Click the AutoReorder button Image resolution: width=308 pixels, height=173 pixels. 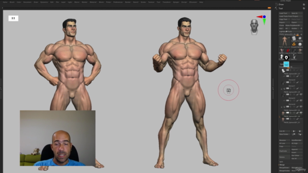(297, 140)
